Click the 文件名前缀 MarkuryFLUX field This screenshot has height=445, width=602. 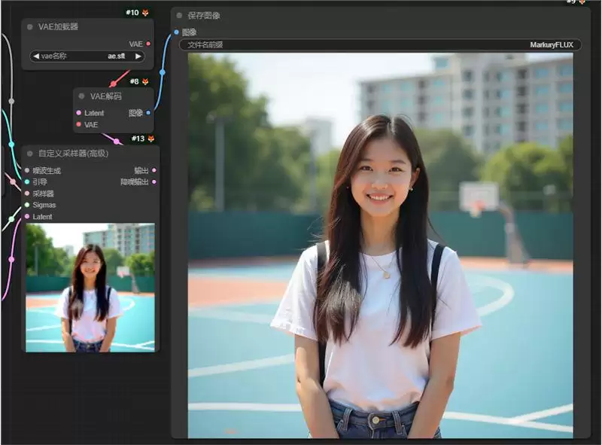click(x=380, y=44)
